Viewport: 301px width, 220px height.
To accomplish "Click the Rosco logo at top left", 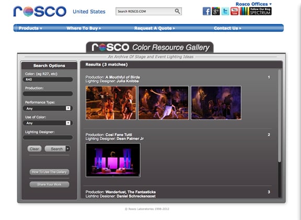I will click(40, 11).
